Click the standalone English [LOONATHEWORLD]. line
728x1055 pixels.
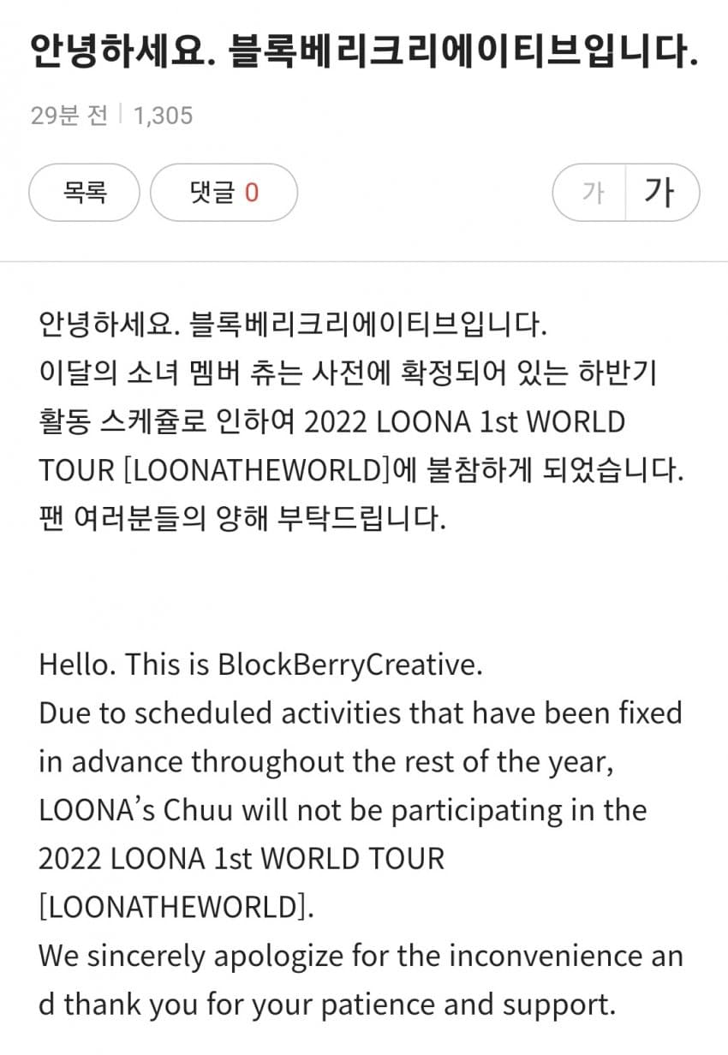(x=176, y=907)
